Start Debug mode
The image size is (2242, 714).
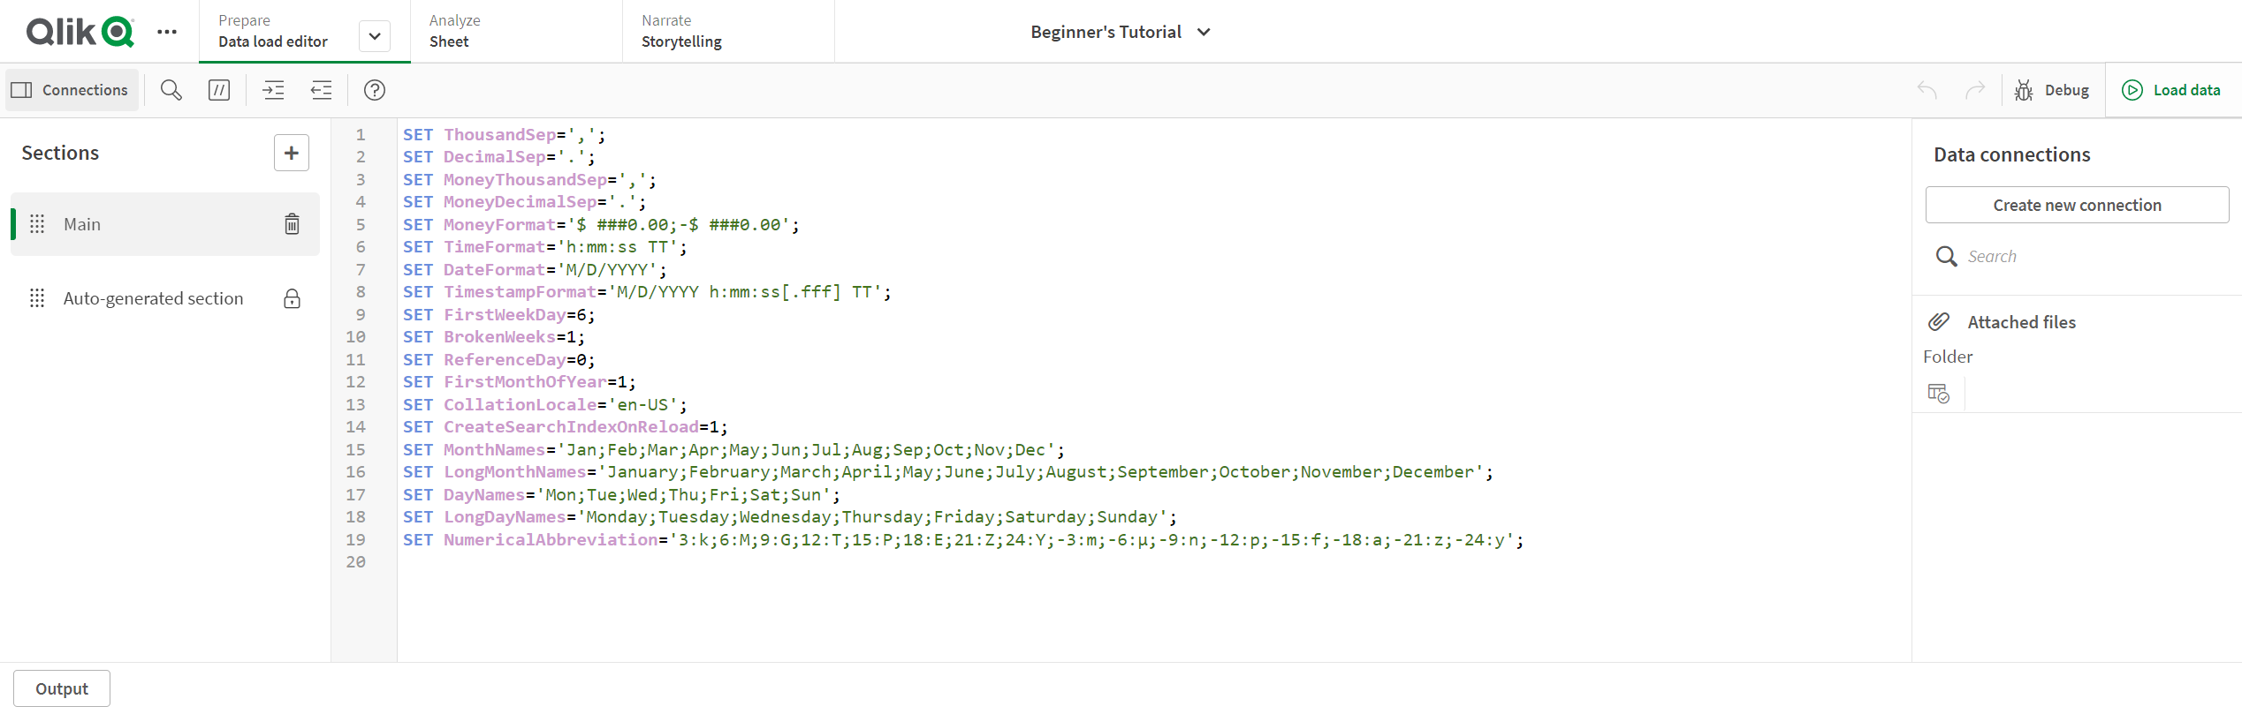[x=2051, y=90]
